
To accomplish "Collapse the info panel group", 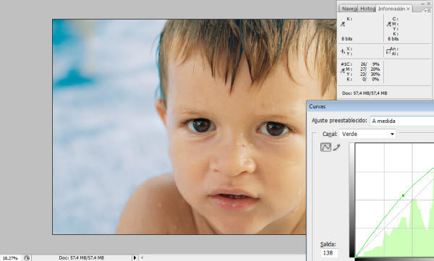I will pyautogui.click(x=422, y=4).
